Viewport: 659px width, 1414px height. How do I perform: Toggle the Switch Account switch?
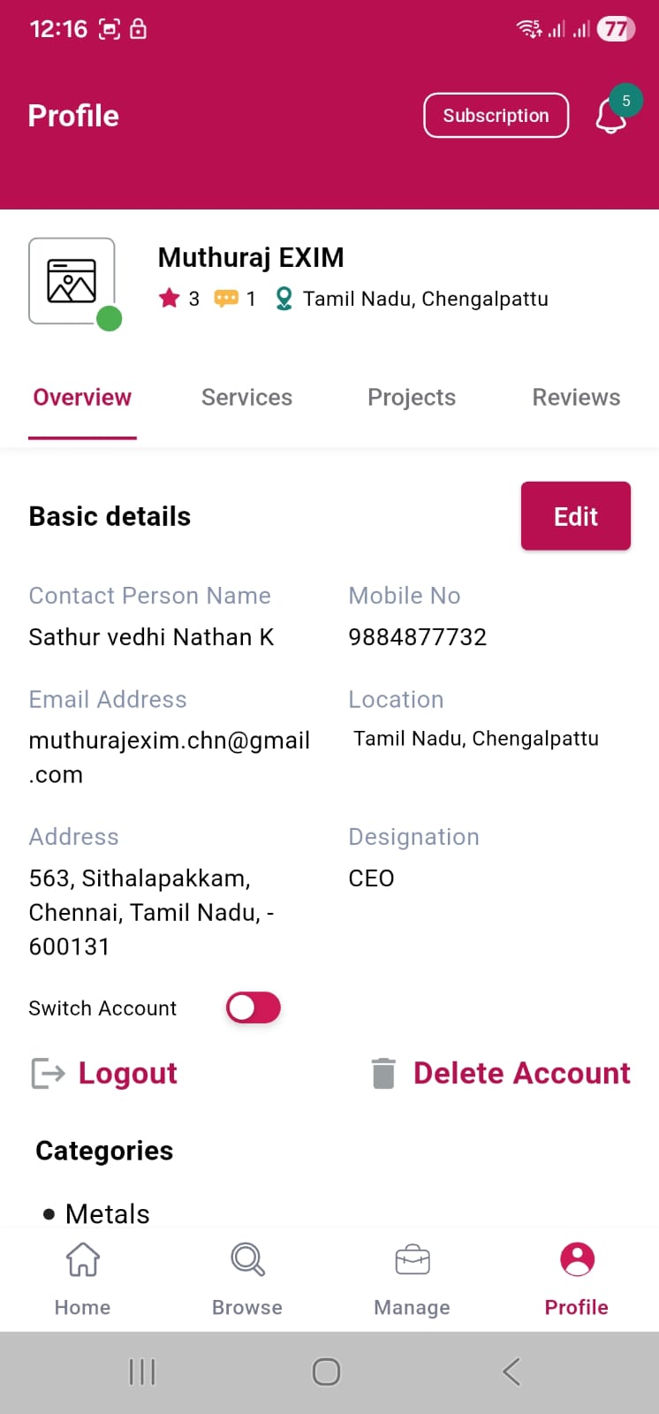coord(254,1007)
